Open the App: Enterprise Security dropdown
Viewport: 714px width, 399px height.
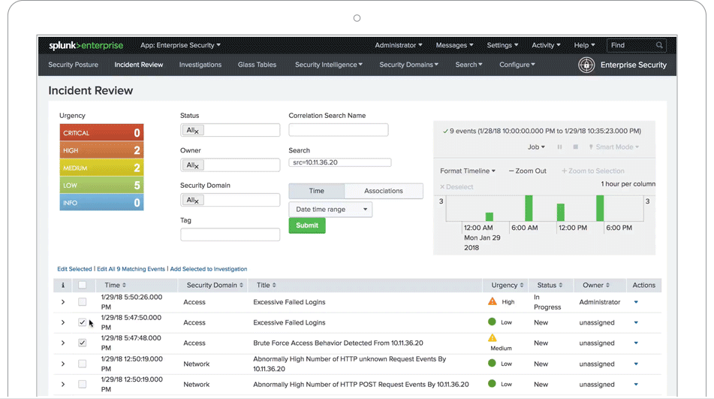(x=180, y=45)
